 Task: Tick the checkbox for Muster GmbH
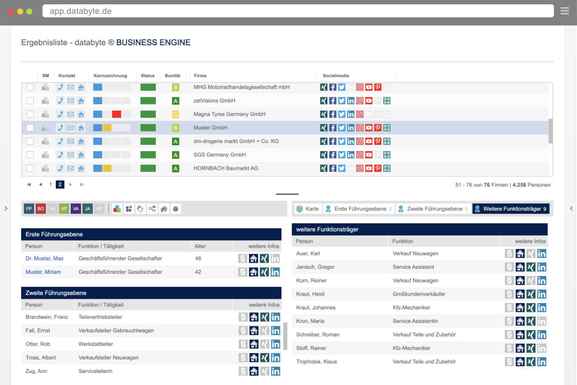[x=30, y=128]
